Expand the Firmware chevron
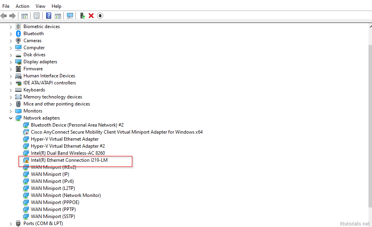Viewport: 372px width, 227px height. [x=11, y=69]
